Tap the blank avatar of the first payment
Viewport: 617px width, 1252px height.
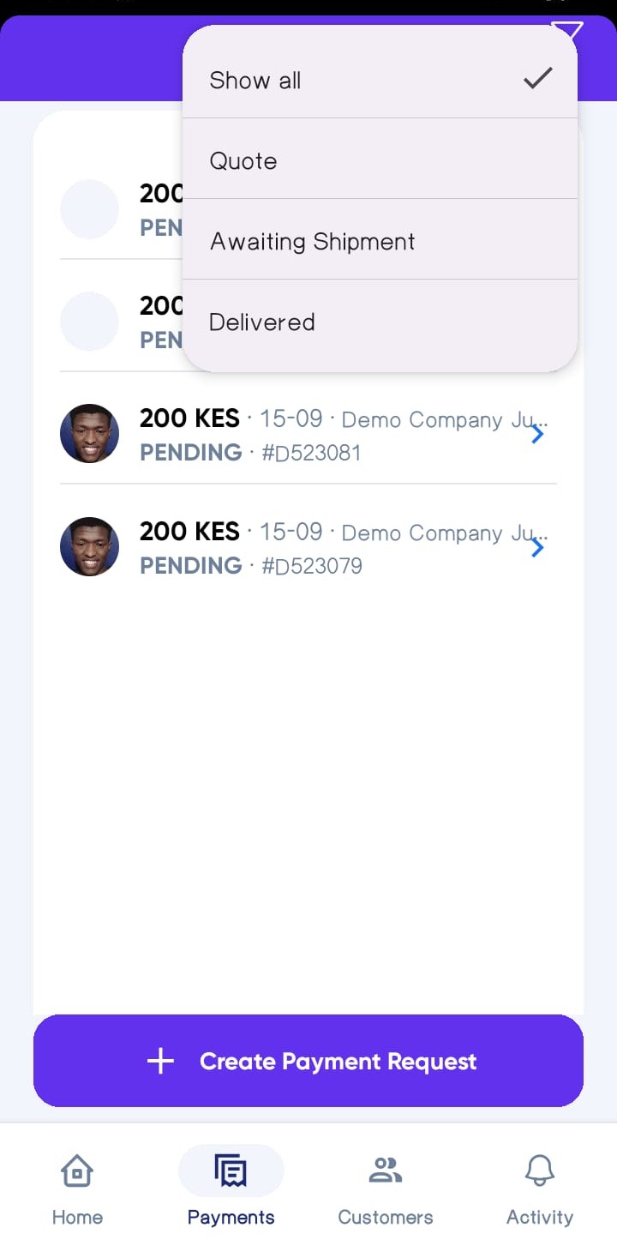[x=89, y=209]
